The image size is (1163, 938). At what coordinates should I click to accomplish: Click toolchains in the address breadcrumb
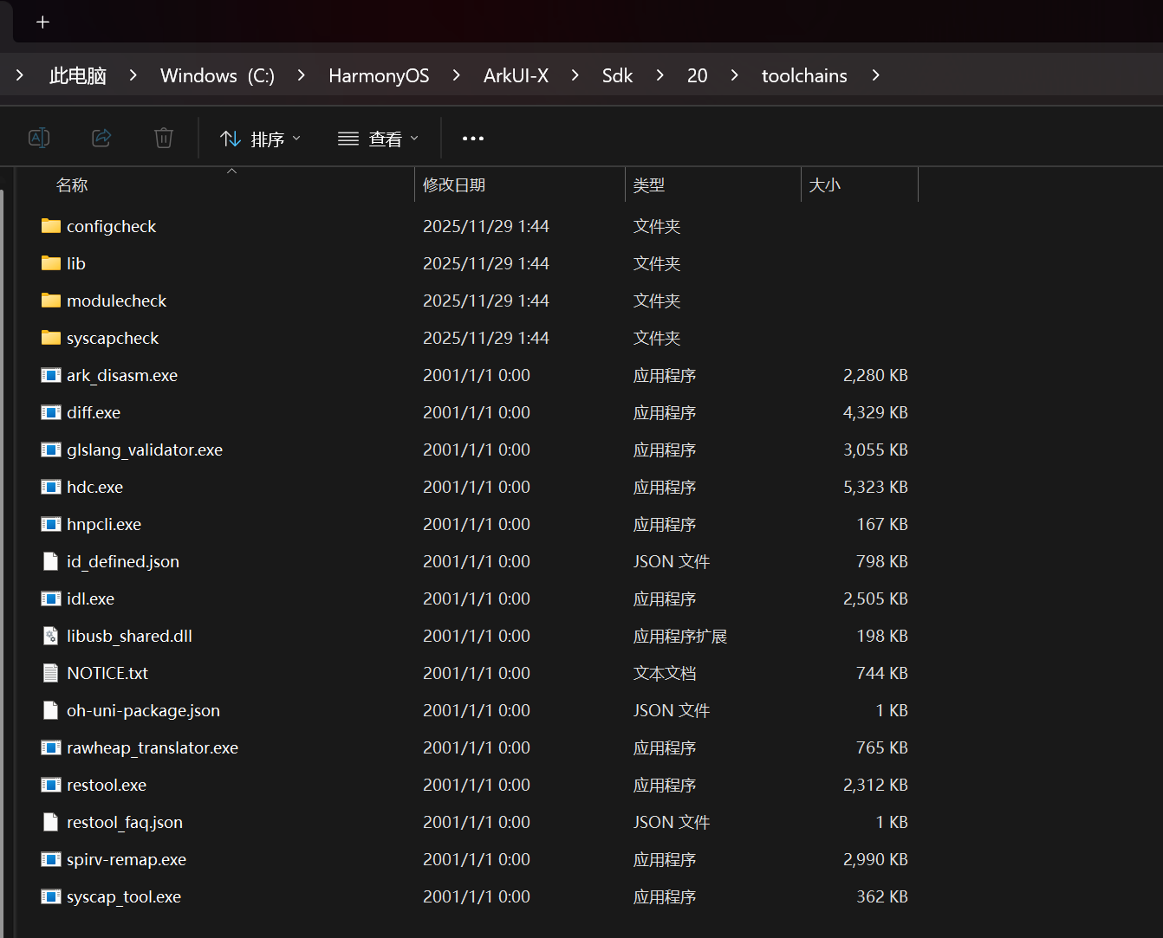[x=804, y=76]
